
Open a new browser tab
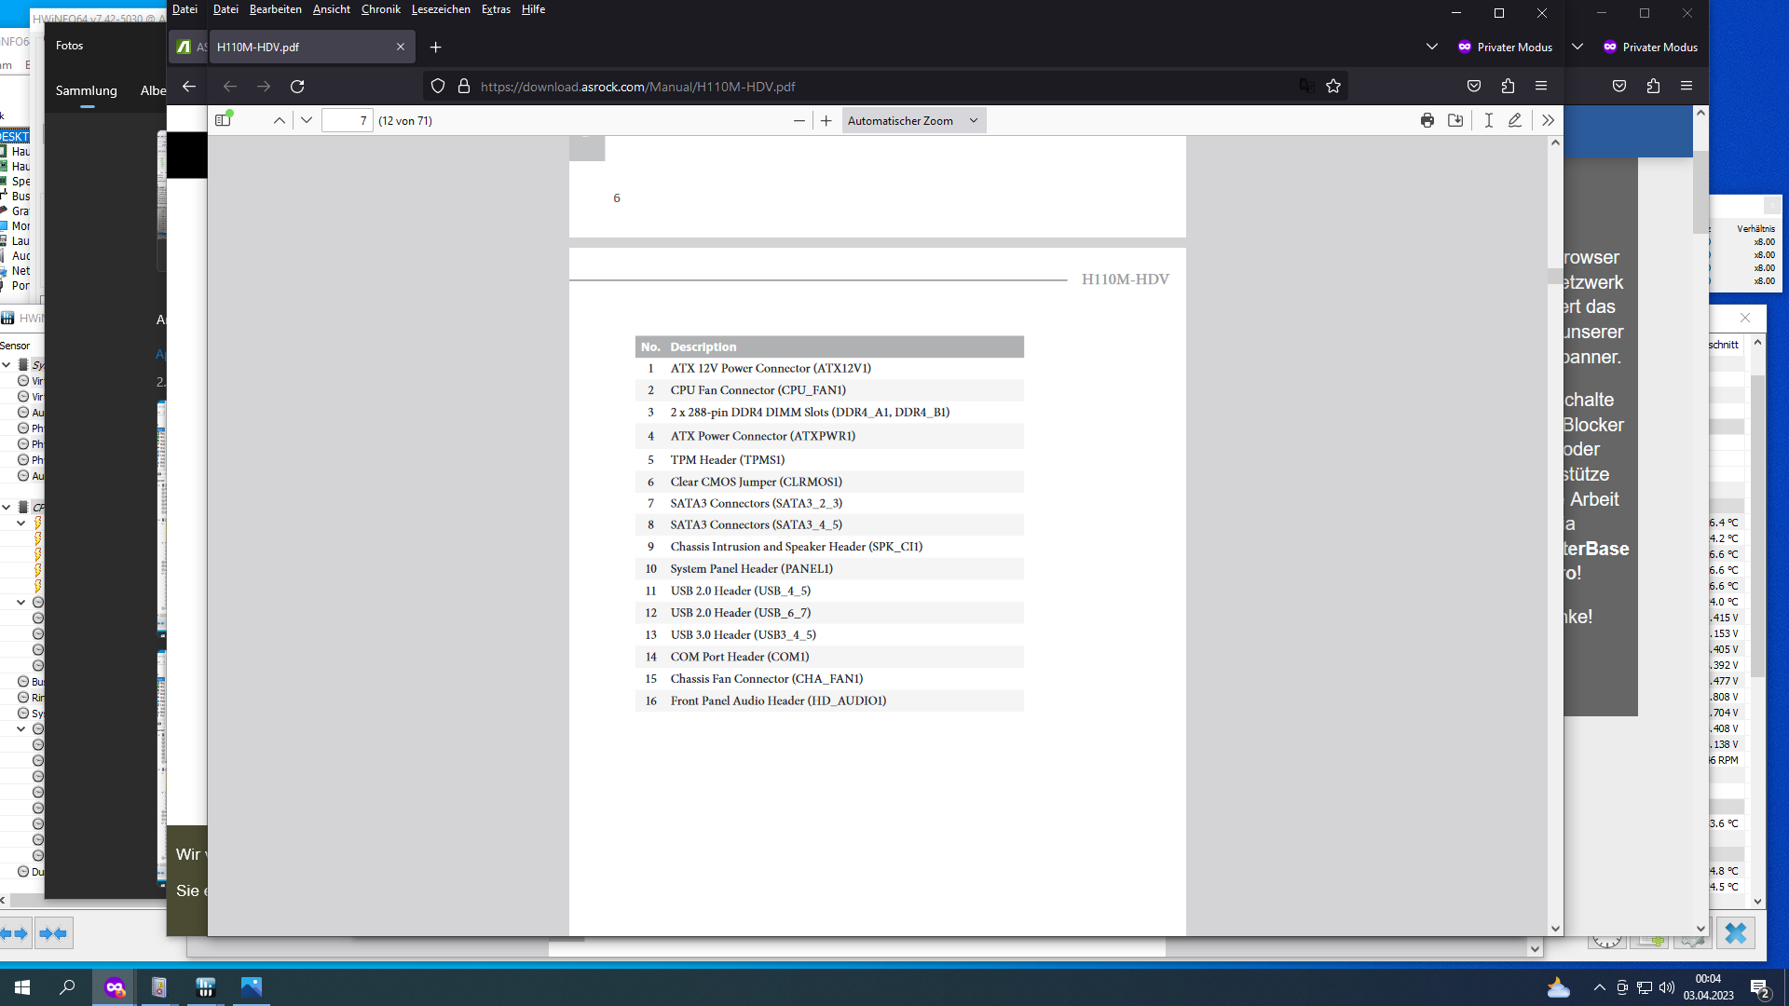[x=435, y=47]
